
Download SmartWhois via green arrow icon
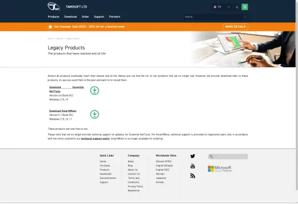tap(95, 114)
